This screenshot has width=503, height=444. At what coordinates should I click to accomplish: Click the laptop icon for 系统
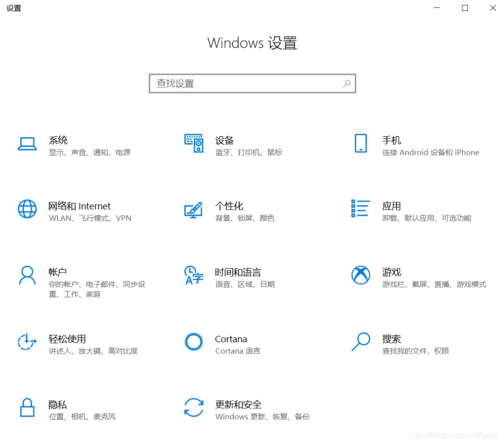27,144
